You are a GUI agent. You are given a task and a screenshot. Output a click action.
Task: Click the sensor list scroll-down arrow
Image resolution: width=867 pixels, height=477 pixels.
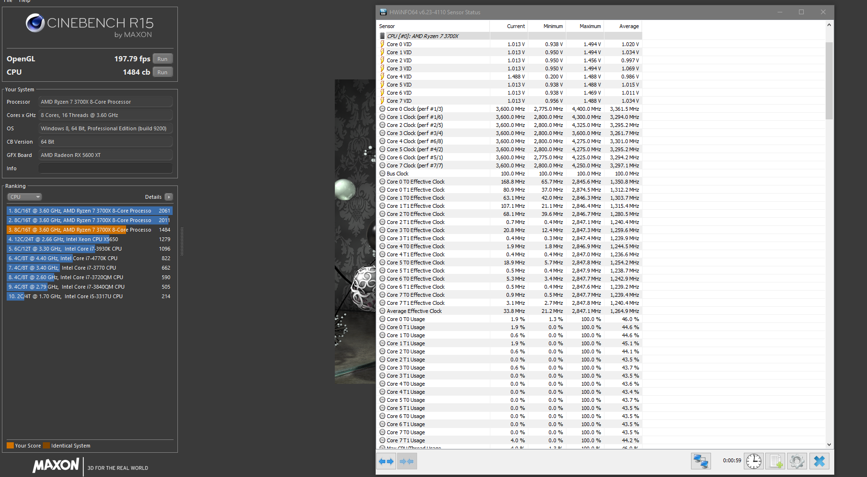(x=829, y=445)
